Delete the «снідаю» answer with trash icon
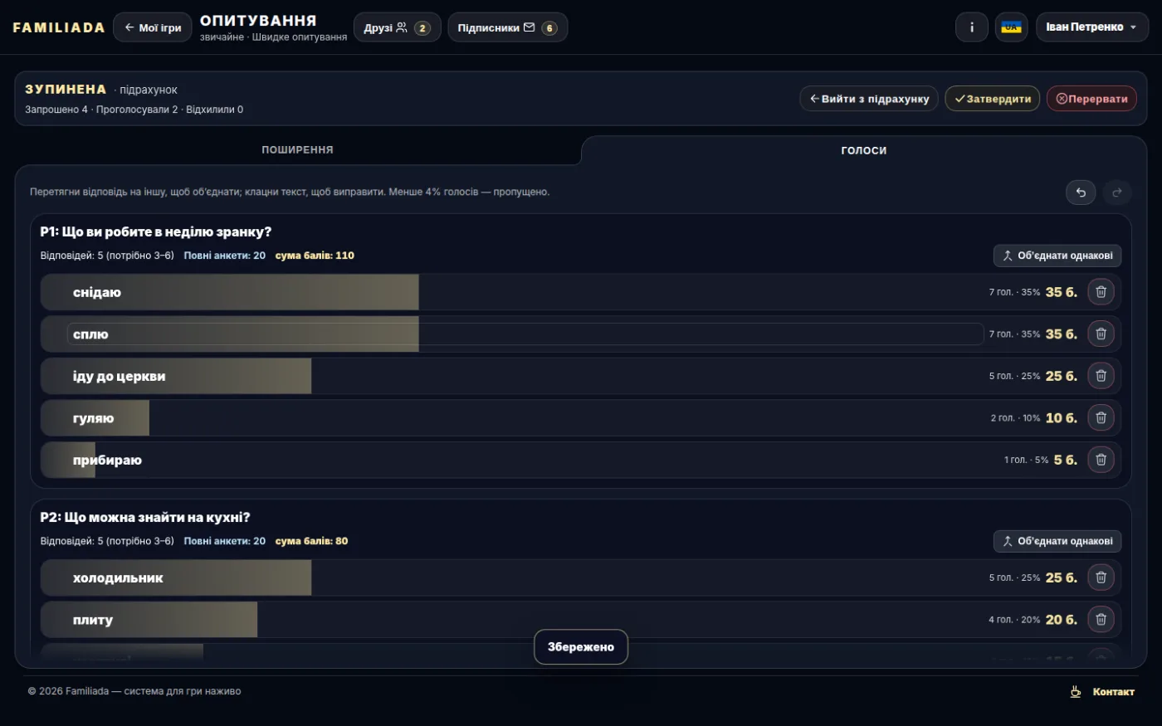Screen dimensions: 1162x726 pyautogui.click(x=1101, y=292)
